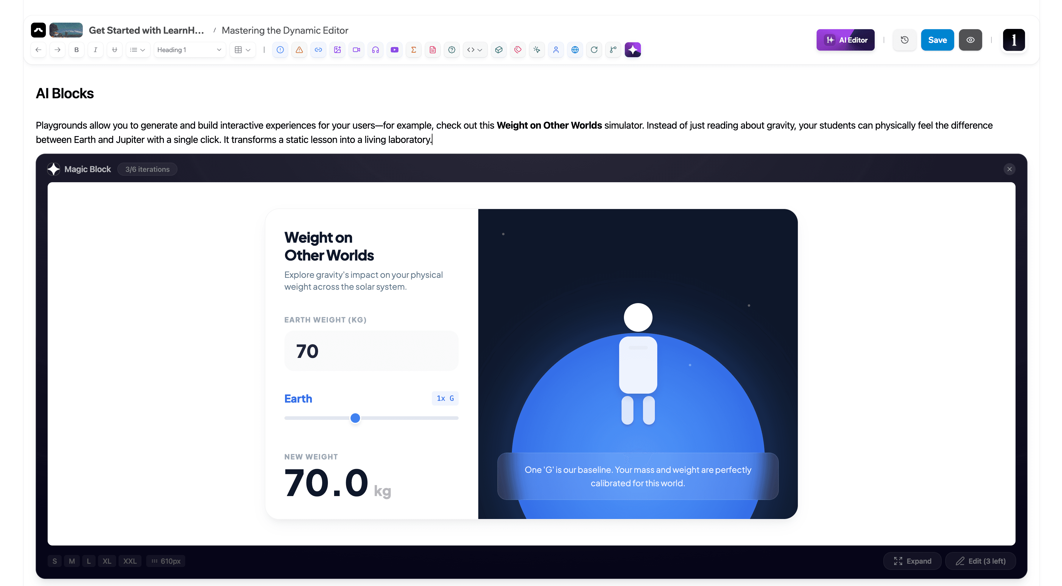Open the breadcrumb Mastering the Dynamic Editor
This screenshot has height=586, width=1062.
tap(285, 30)
